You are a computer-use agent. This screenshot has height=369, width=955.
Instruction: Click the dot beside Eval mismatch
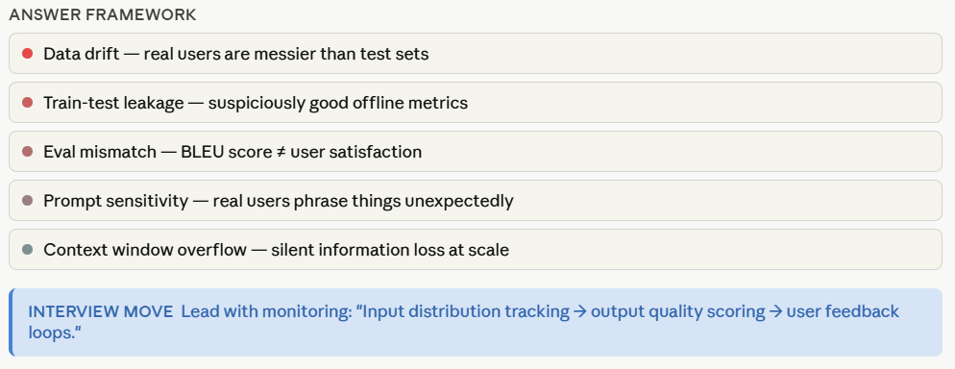click(27, 152)
